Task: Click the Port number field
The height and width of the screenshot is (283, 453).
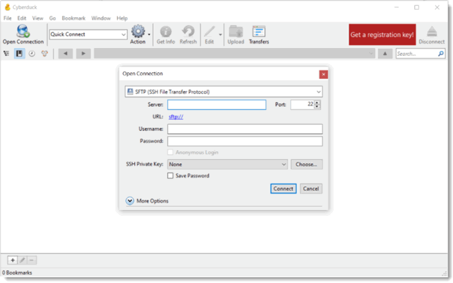Action: [303, 105]
